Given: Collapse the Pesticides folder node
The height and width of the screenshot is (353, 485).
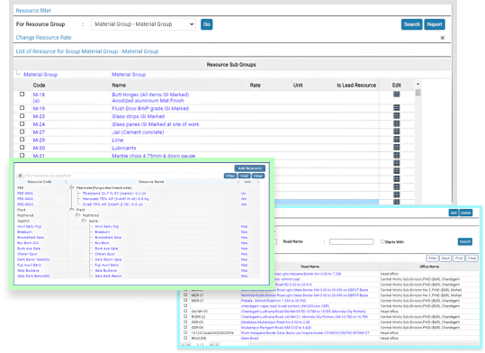Looking at the screenshot, I should [72, 187].
